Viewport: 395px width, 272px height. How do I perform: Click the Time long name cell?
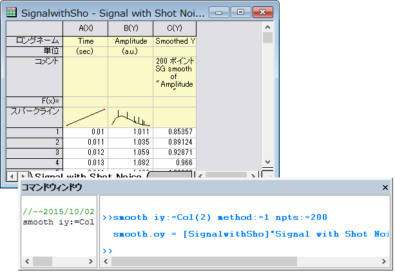coord(86,41)
